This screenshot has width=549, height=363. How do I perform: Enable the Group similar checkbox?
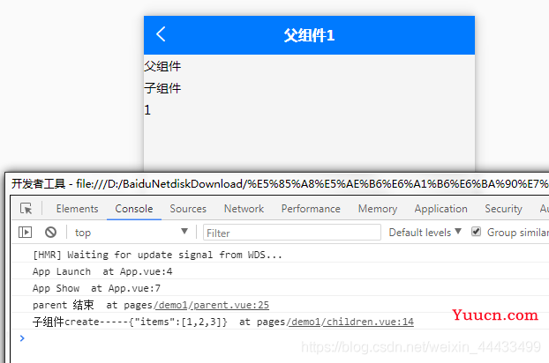(477, 232)
